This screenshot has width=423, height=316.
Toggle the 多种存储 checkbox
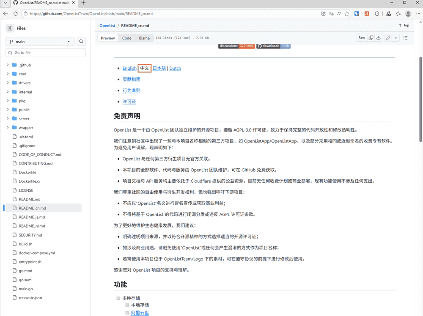pyautogui.click(x=118, y=298)
